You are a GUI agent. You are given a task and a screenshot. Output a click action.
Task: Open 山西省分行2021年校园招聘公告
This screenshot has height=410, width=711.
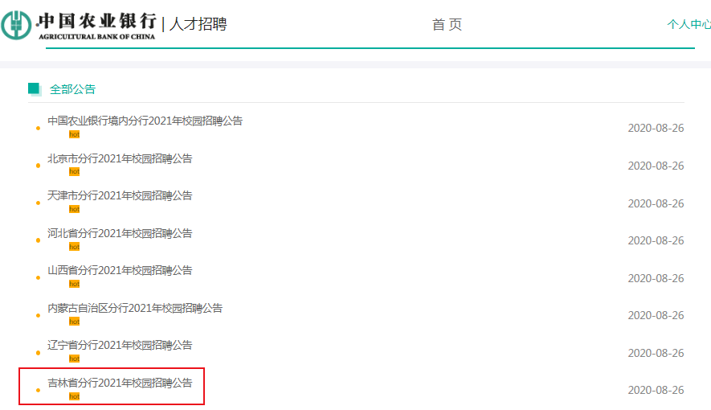[120, 270]
